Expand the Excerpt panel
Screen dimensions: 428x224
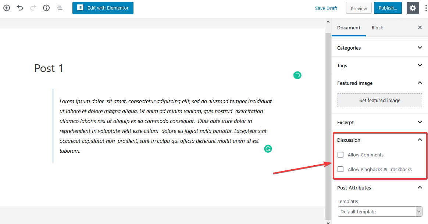380,122
